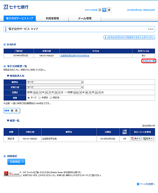The width and height of the screenshot is (158, 193).
Task: Open the end month dropdown in 公開日
Action: coord(88,93)
